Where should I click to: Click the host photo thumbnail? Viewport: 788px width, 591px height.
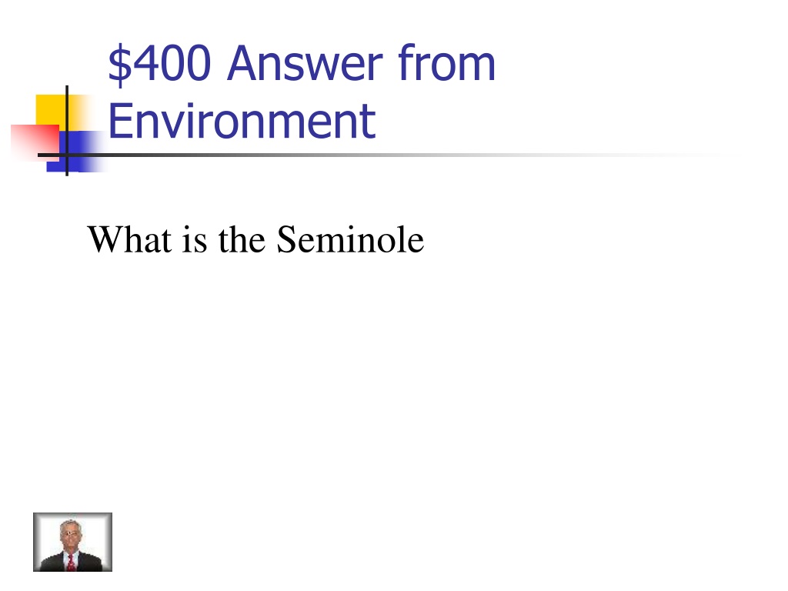(x=73, y=542)
